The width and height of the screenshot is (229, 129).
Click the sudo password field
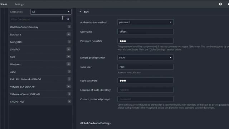click(145, 80)
